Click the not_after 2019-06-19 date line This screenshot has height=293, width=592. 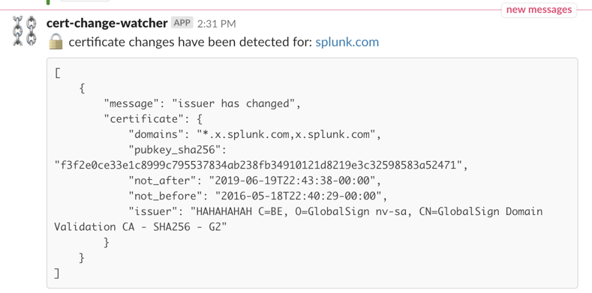point(255,181)
